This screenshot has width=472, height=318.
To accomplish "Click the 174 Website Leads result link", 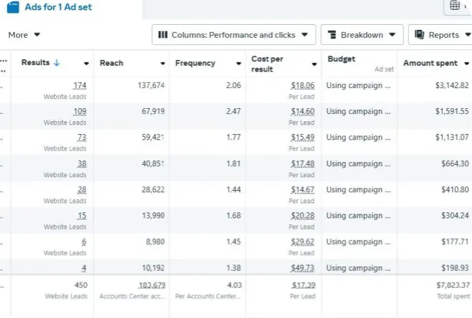I will 80,85.
